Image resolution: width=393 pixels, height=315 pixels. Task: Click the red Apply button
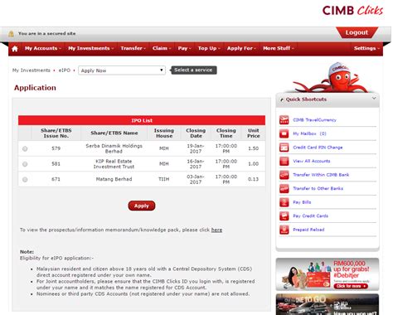click(x=142, y=206)
